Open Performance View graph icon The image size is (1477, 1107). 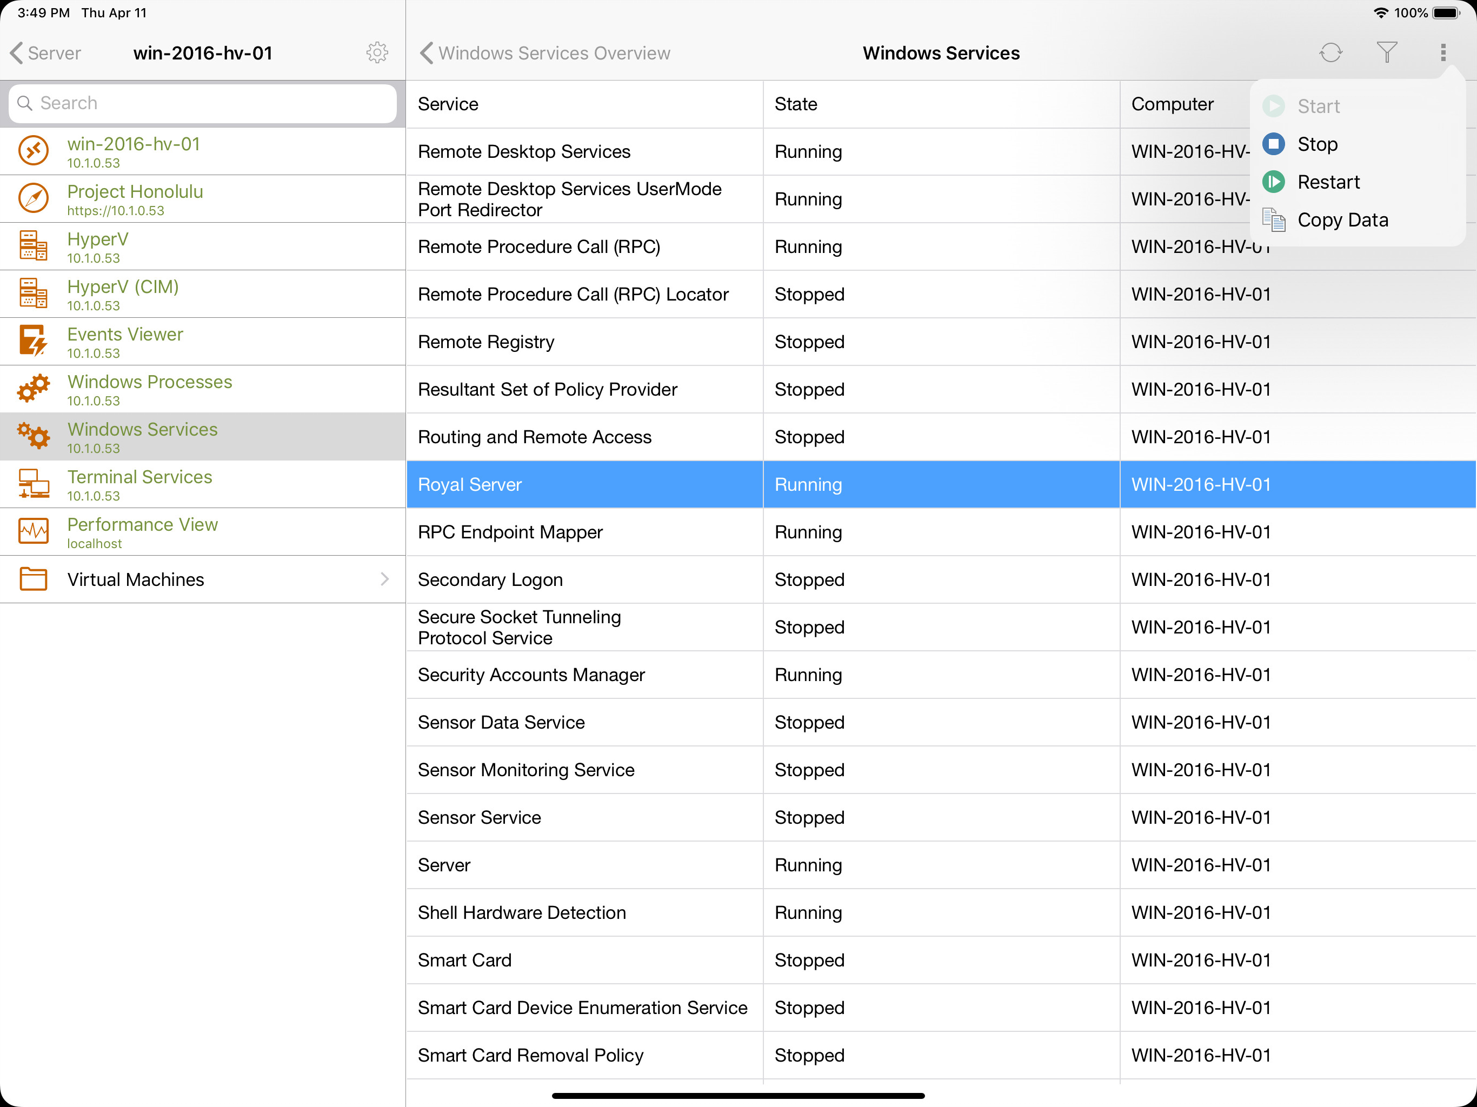(x=33, y=531)
